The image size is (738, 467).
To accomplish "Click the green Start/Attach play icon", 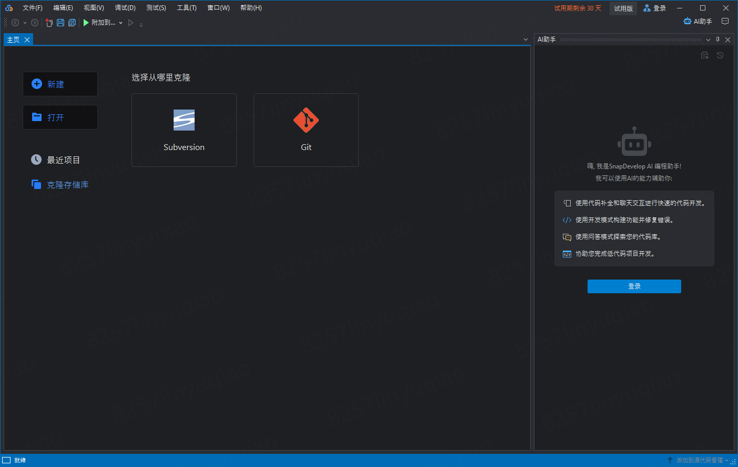I will [86, 23].
